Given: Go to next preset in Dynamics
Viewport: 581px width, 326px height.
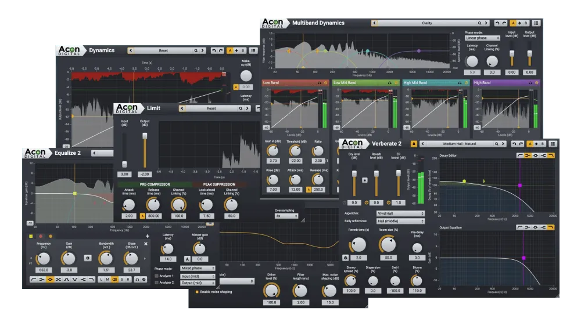Looking at the screenshot, I should [202, 50].
